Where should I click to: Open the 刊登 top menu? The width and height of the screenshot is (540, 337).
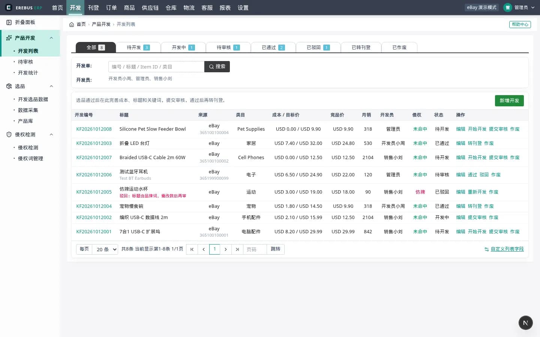(93, 7)
